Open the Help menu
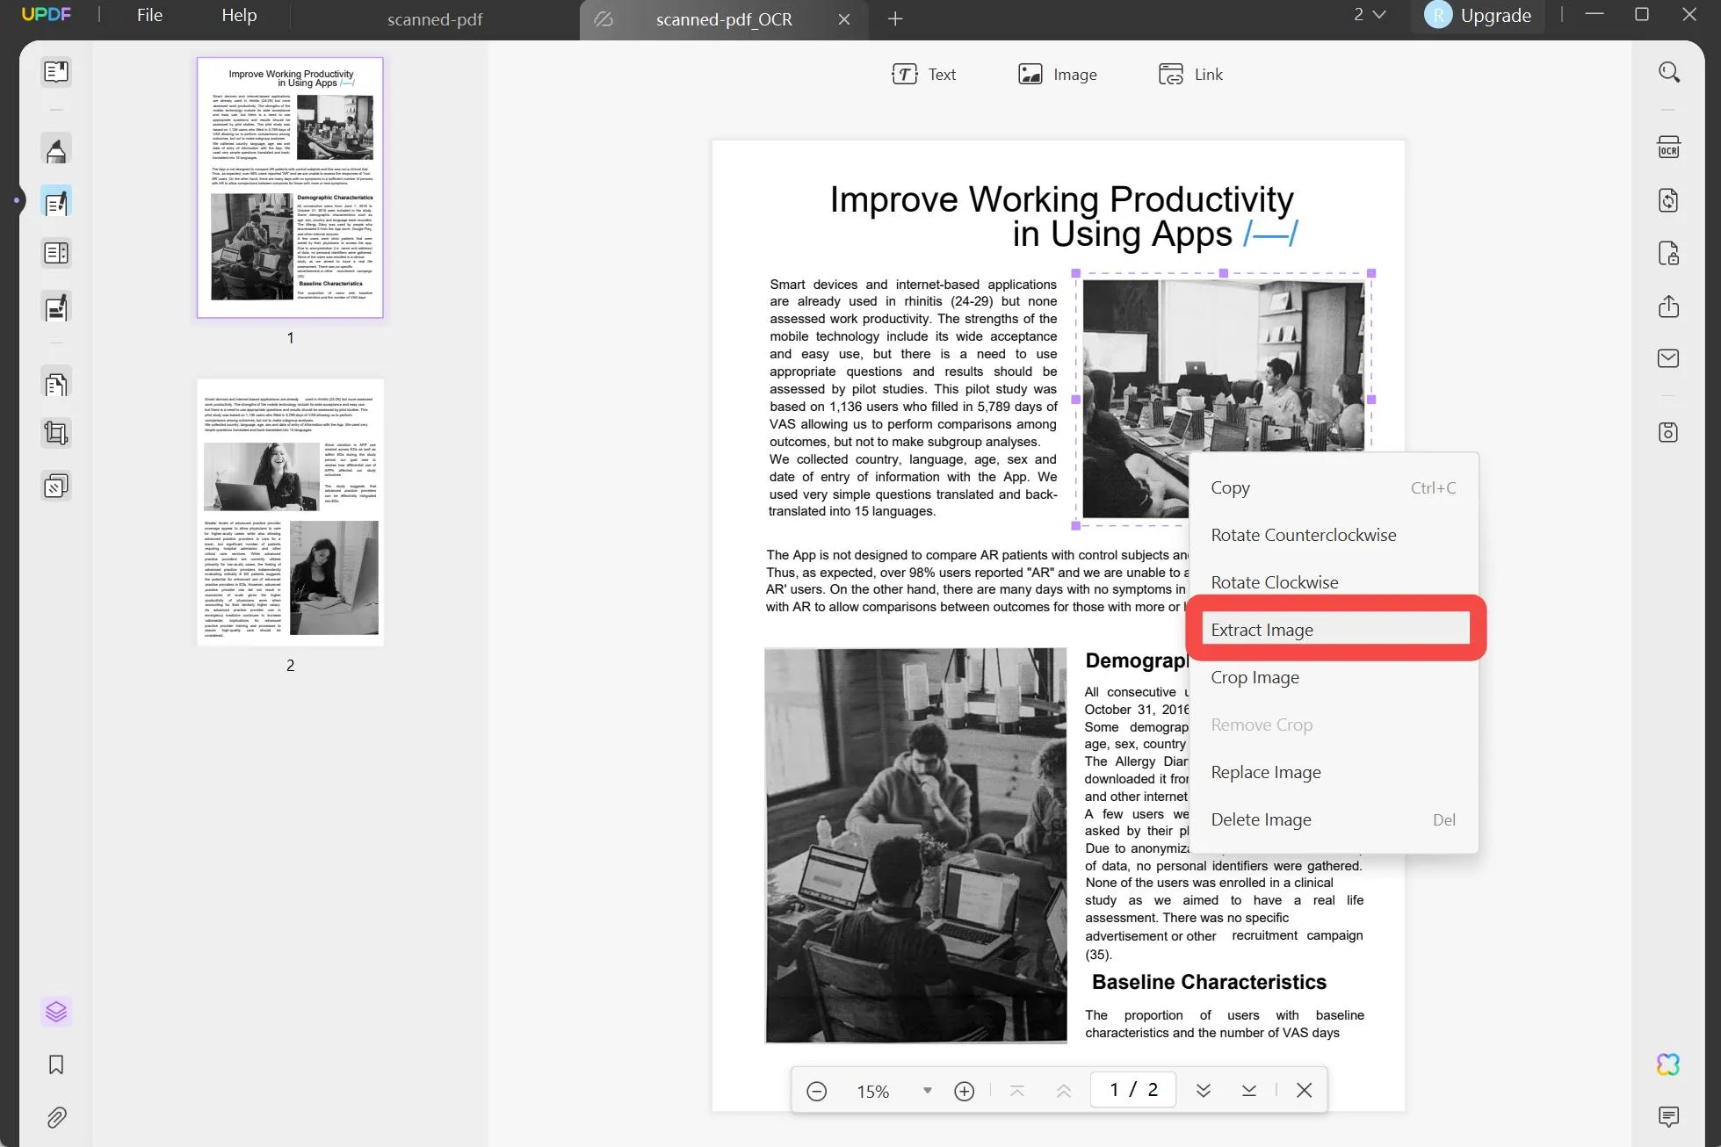Screen dimensions: 1721x1147 (x=239, y=15)
